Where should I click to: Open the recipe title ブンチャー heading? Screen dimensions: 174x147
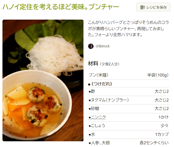(61, 7)
